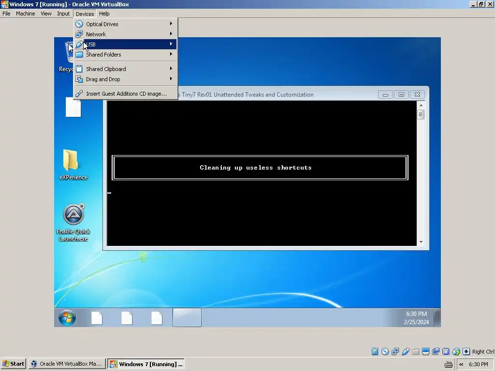Click the Shared Folders folder icon

pos(79,54)
